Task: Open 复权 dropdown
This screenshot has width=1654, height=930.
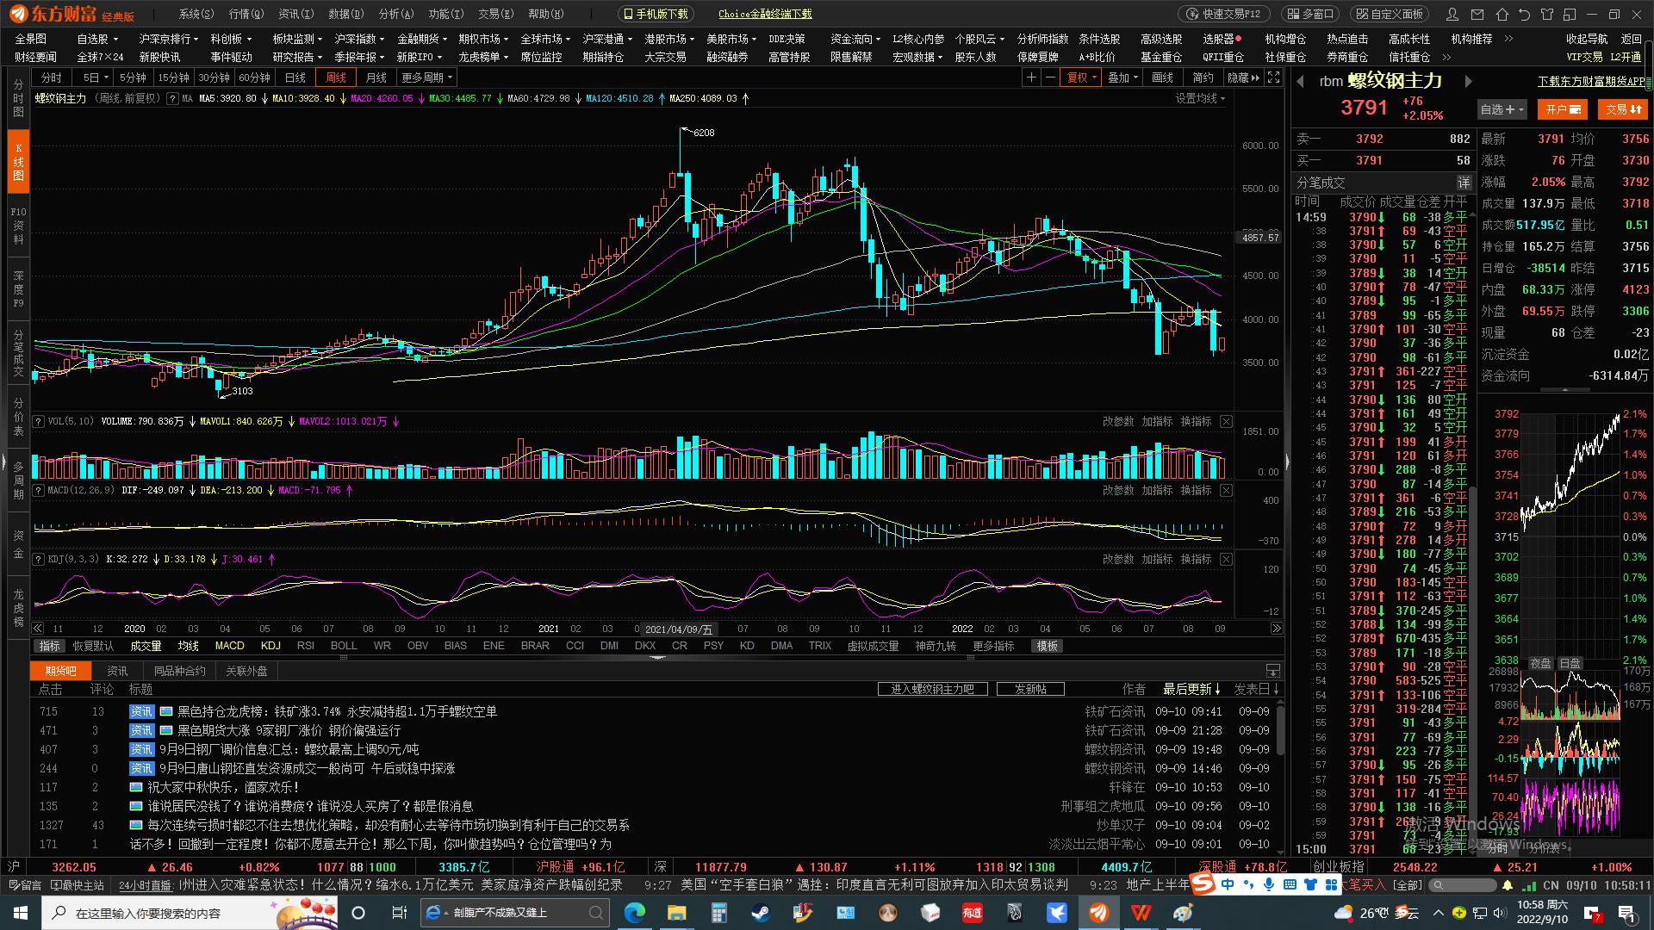Action: (x=1082, y=77)
